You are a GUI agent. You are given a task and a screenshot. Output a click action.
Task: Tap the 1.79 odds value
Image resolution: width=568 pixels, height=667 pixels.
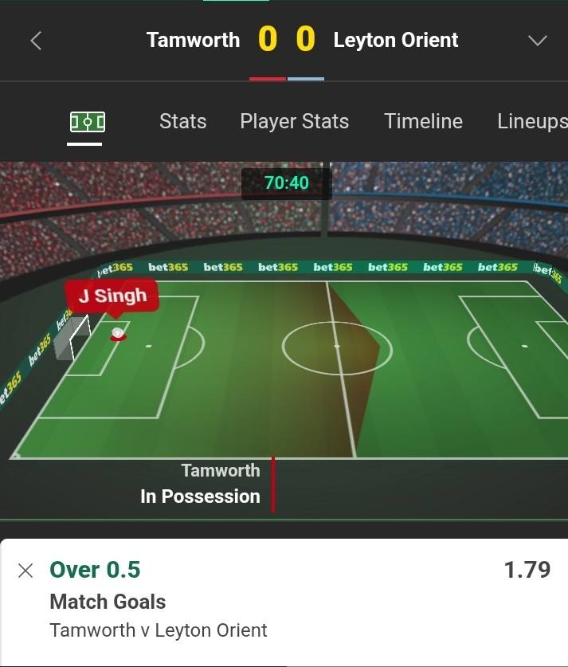coord(527,570)
